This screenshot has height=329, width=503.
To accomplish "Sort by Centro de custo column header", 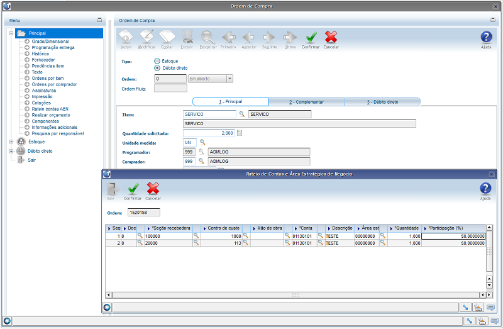I will pos(221,228).
